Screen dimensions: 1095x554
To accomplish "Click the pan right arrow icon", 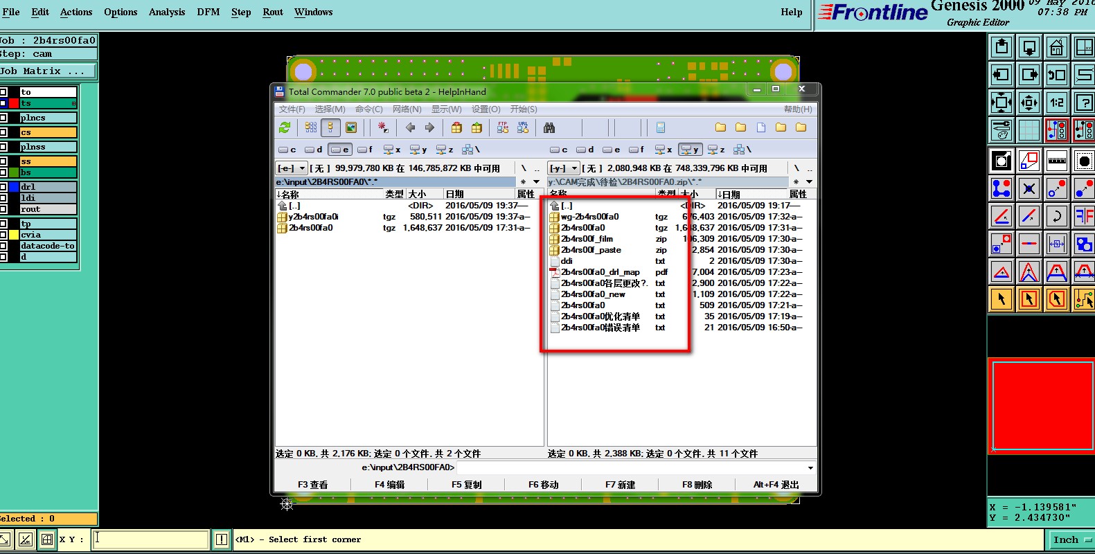I will (1029, 75).
